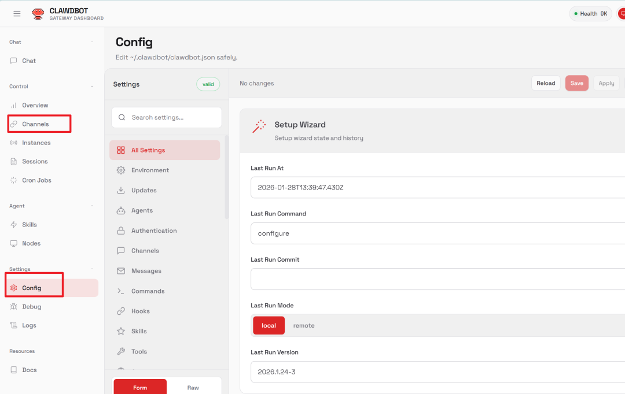This screenshot has width=625, height=394.
Task: Open the hamburger menu icon
Action: point(17,13)
